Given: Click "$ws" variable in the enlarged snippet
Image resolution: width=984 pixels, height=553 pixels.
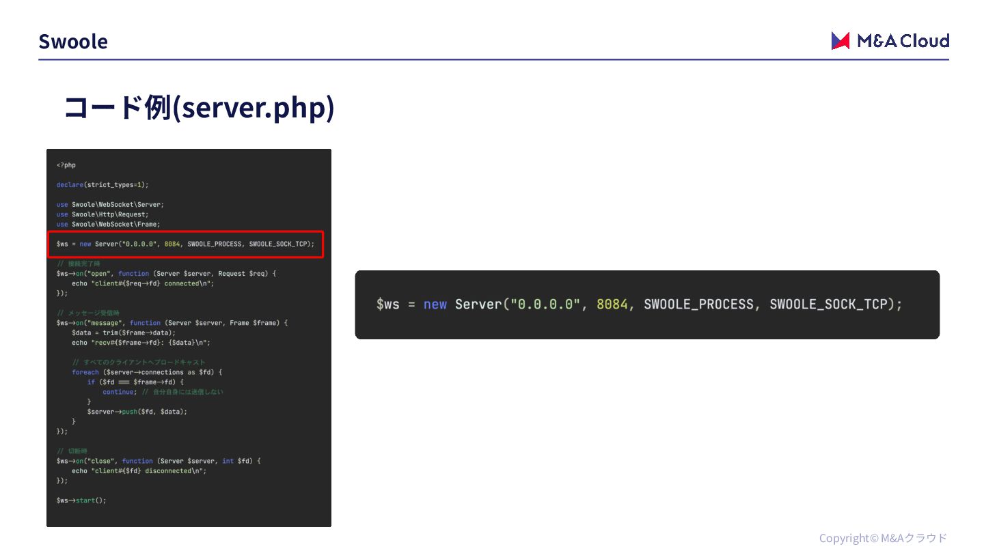Looking at the screenshot, I should (387, 304).
